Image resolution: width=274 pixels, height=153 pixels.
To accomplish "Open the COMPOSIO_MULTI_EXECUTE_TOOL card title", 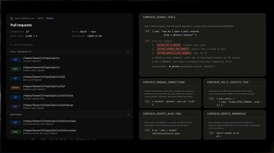I will point(228,82).
